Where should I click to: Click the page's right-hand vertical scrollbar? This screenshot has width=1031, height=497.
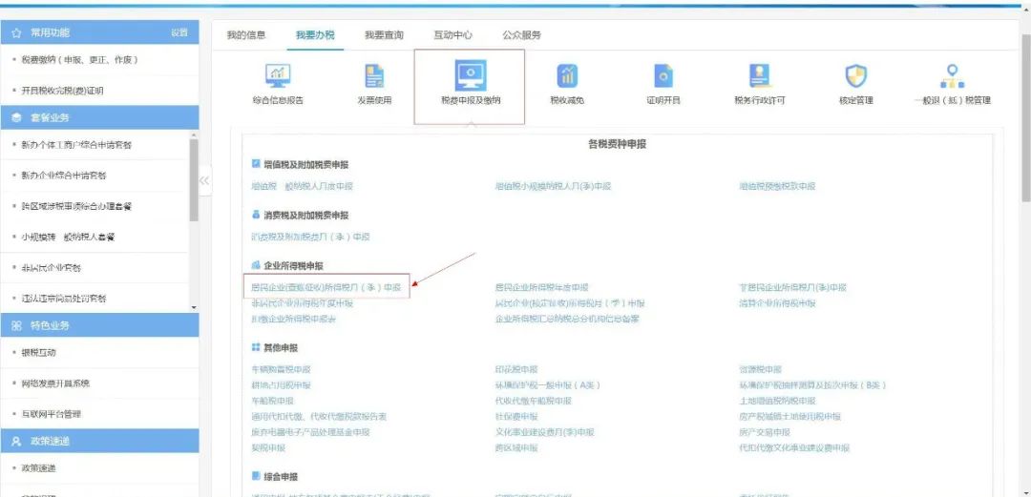point(1025,118)
